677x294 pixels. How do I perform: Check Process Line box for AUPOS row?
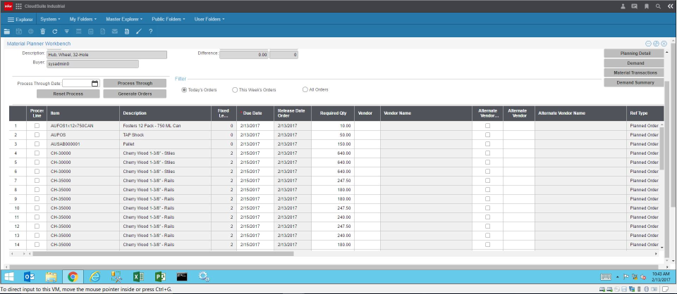point(37,134)
